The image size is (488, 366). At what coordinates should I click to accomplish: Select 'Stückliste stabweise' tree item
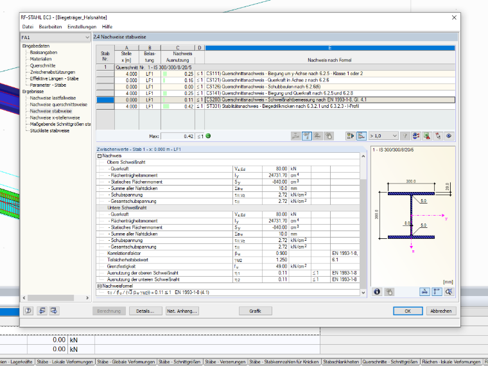[49, 131]
